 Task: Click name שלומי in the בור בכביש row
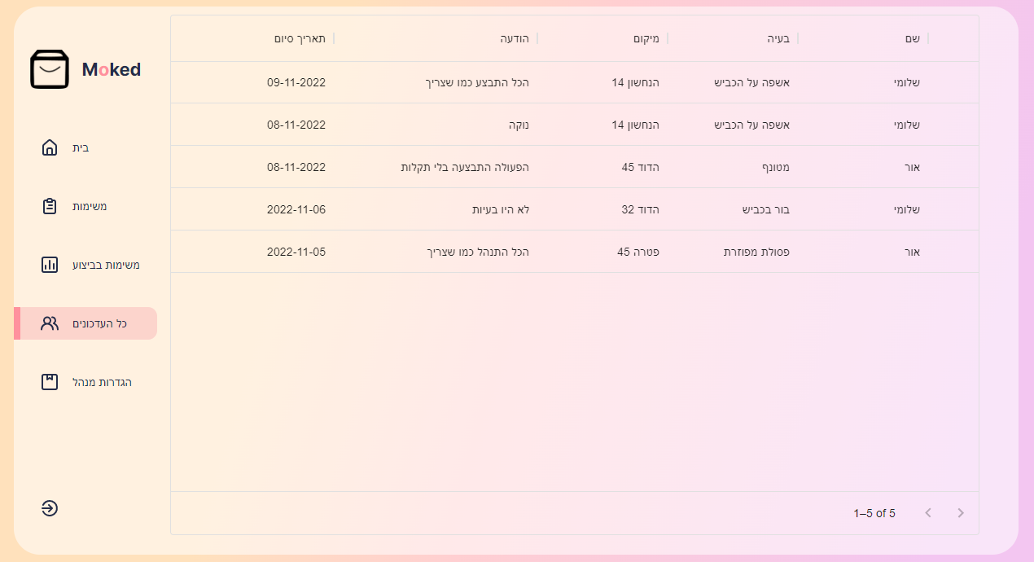(x=906, y=209)
